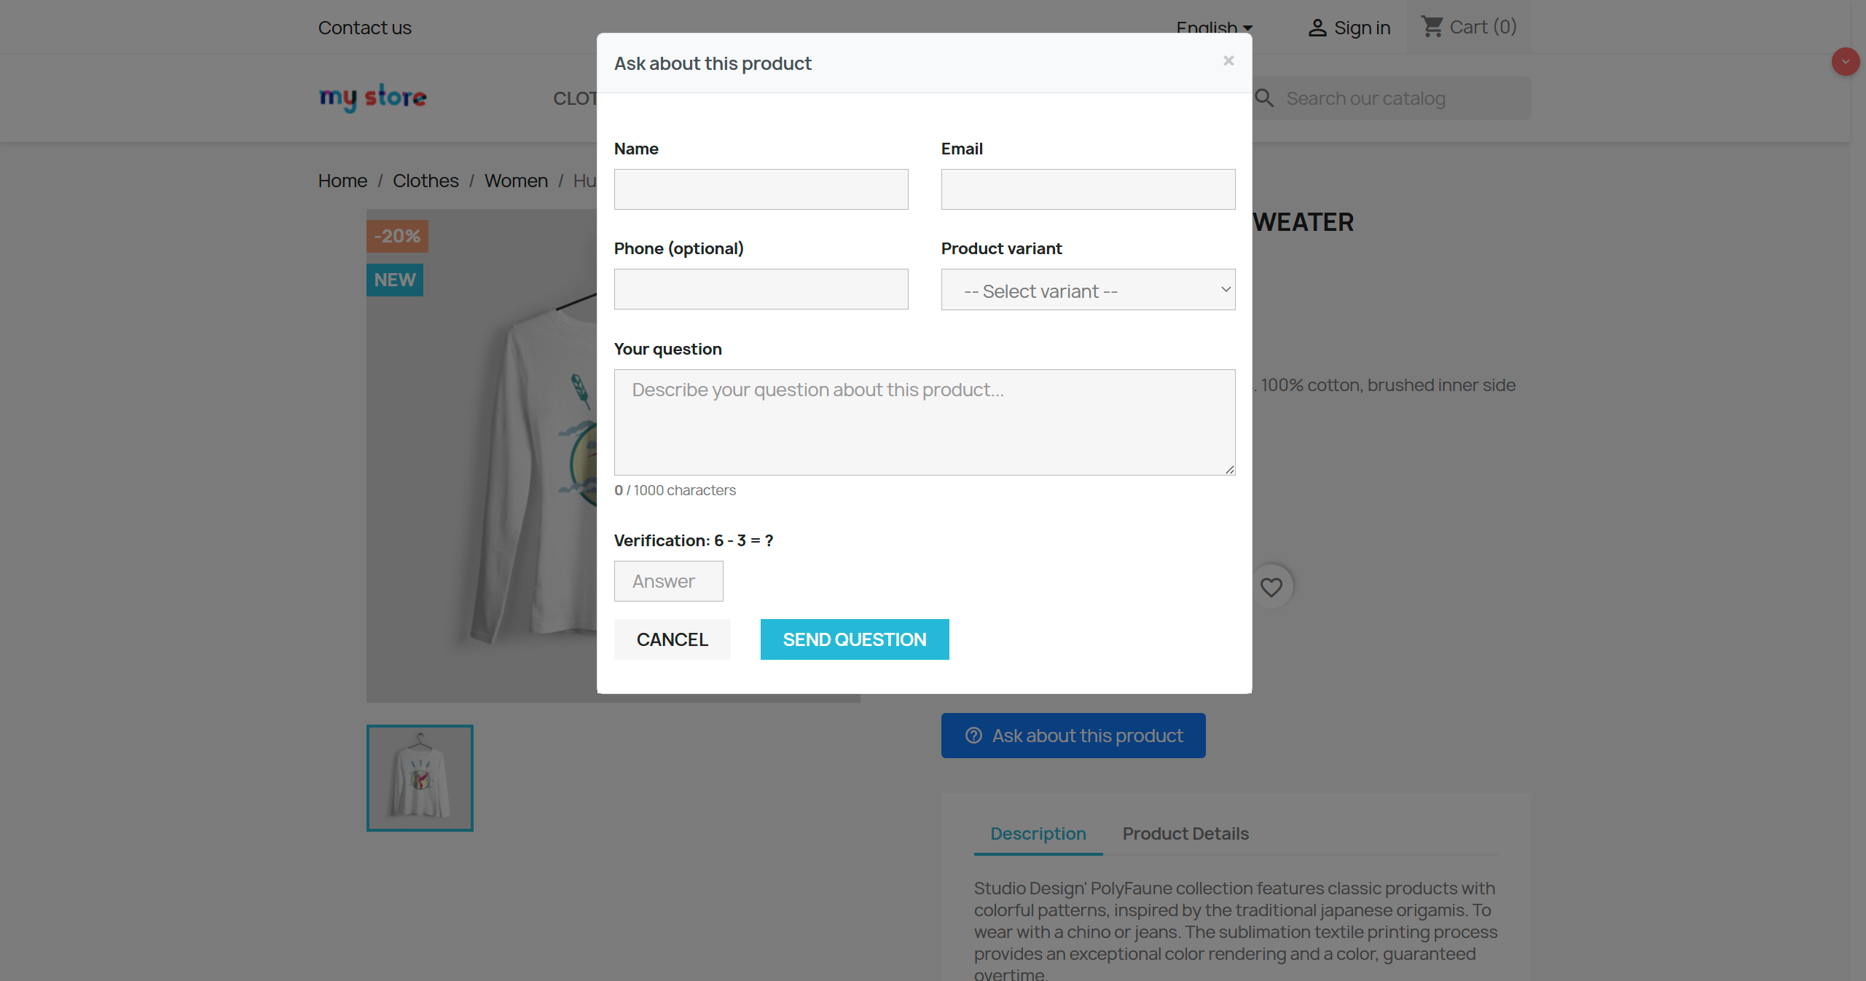The height and width of the screenshot is (981, 1866).
Task: Click inside the question text area
Action: pos(925,422)
